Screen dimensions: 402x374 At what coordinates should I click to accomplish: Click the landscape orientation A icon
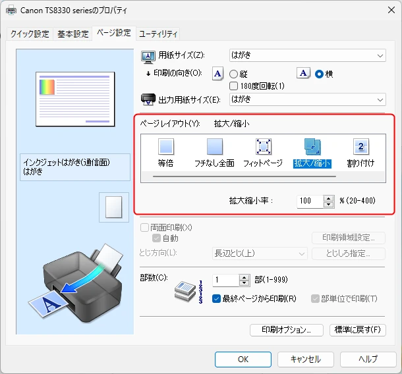pyautogui.click(x=304, y=73)
